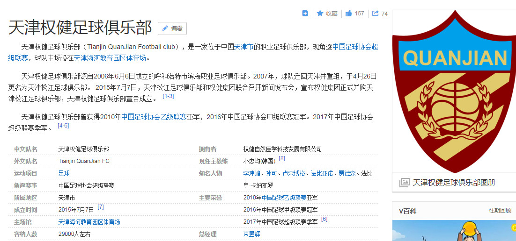This screenshot has width=516, height=241.
Task: Click the Quanjian club crest image
Action: (x=454, y=92)
